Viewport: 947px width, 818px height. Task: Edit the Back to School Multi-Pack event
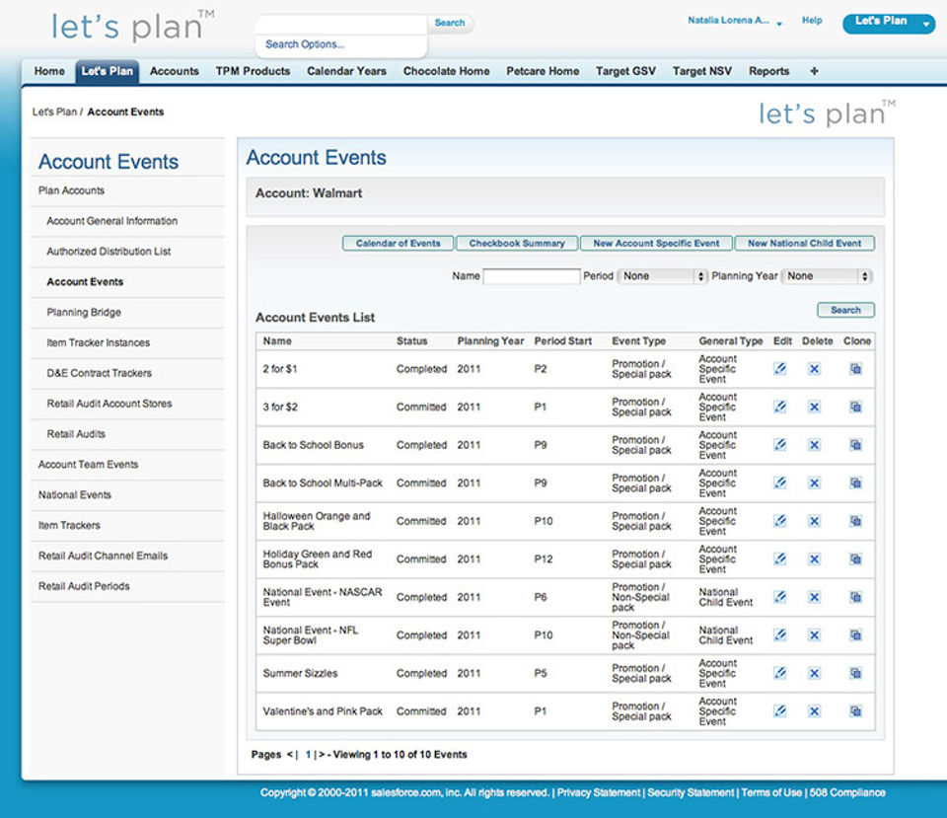[779, 483]
